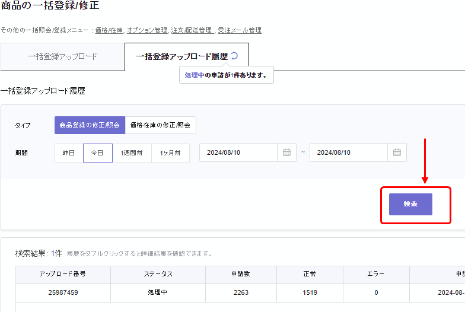Open the end date calendar icon
The height and width of the screenshot is (312, 465).
[397, 152]
